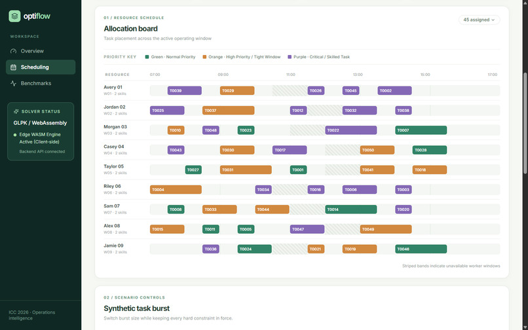Select task T0018 on the board
528x330 pixels.
coord(430,170)
